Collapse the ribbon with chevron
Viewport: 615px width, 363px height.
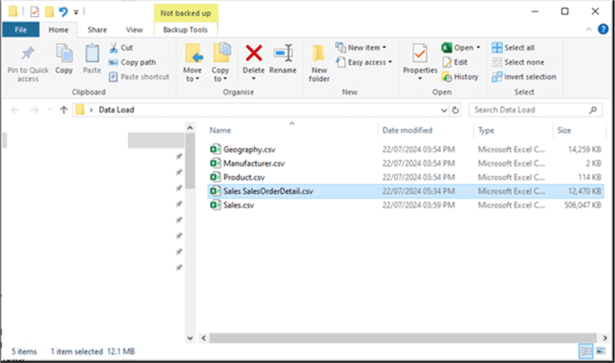click(588, 29)
